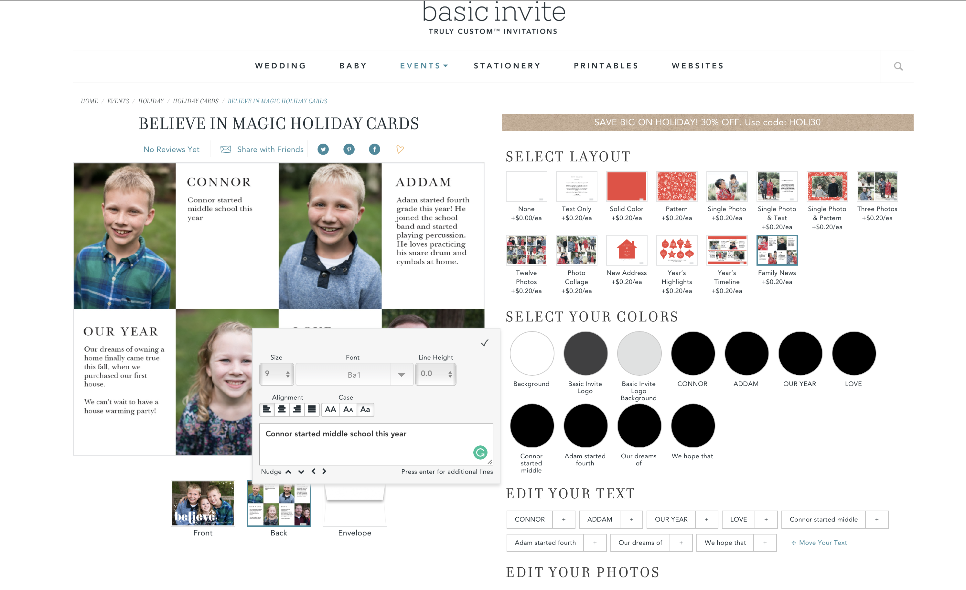Set justify text alignment
Viewport: 966px width, 590px height.
(x=312, y=410)
